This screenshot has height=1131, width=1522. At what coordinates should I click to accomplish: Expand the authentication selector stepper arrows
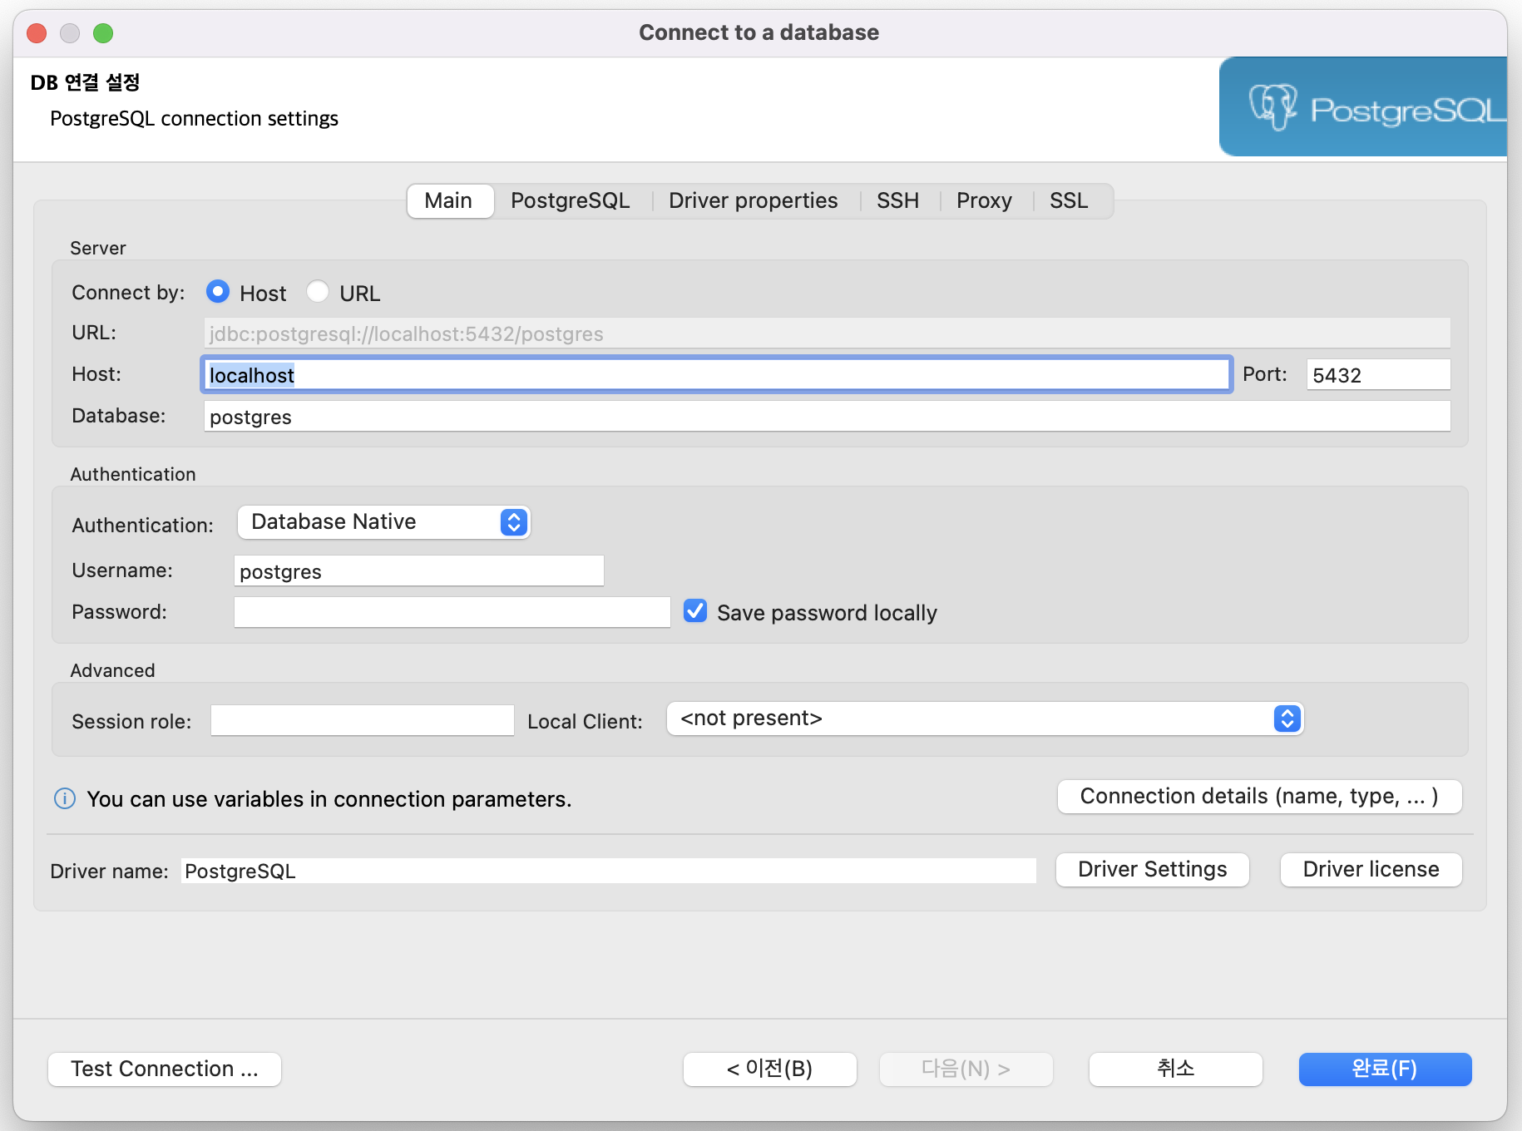click(x=513, y=522)
